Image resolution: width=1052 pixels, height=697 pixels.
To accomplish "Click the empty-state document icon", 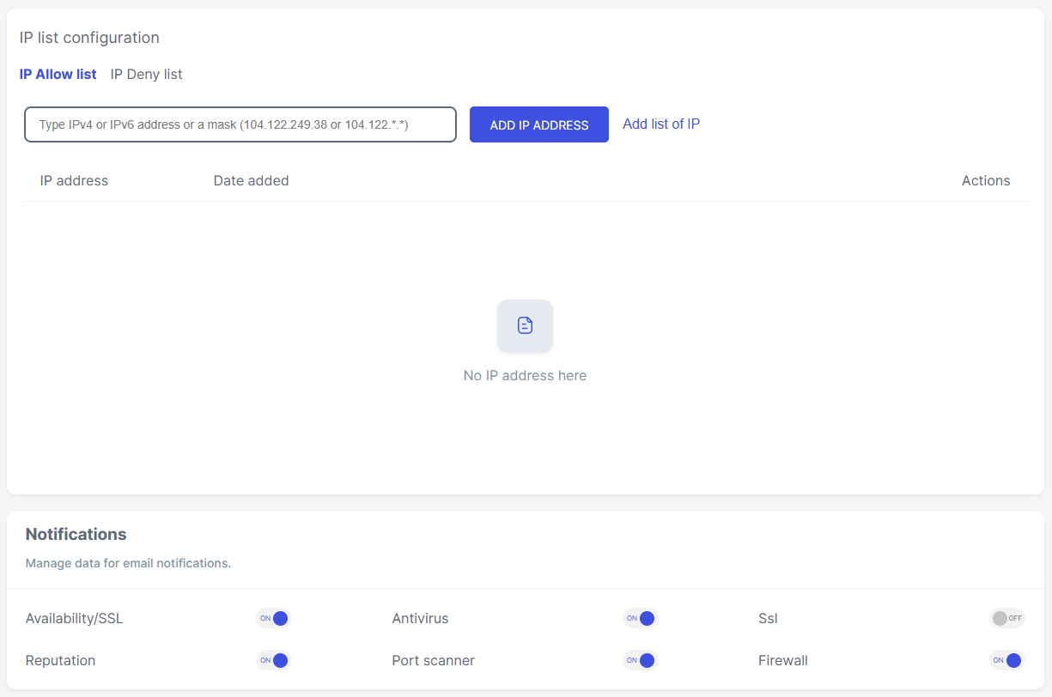I will [525, 325].
